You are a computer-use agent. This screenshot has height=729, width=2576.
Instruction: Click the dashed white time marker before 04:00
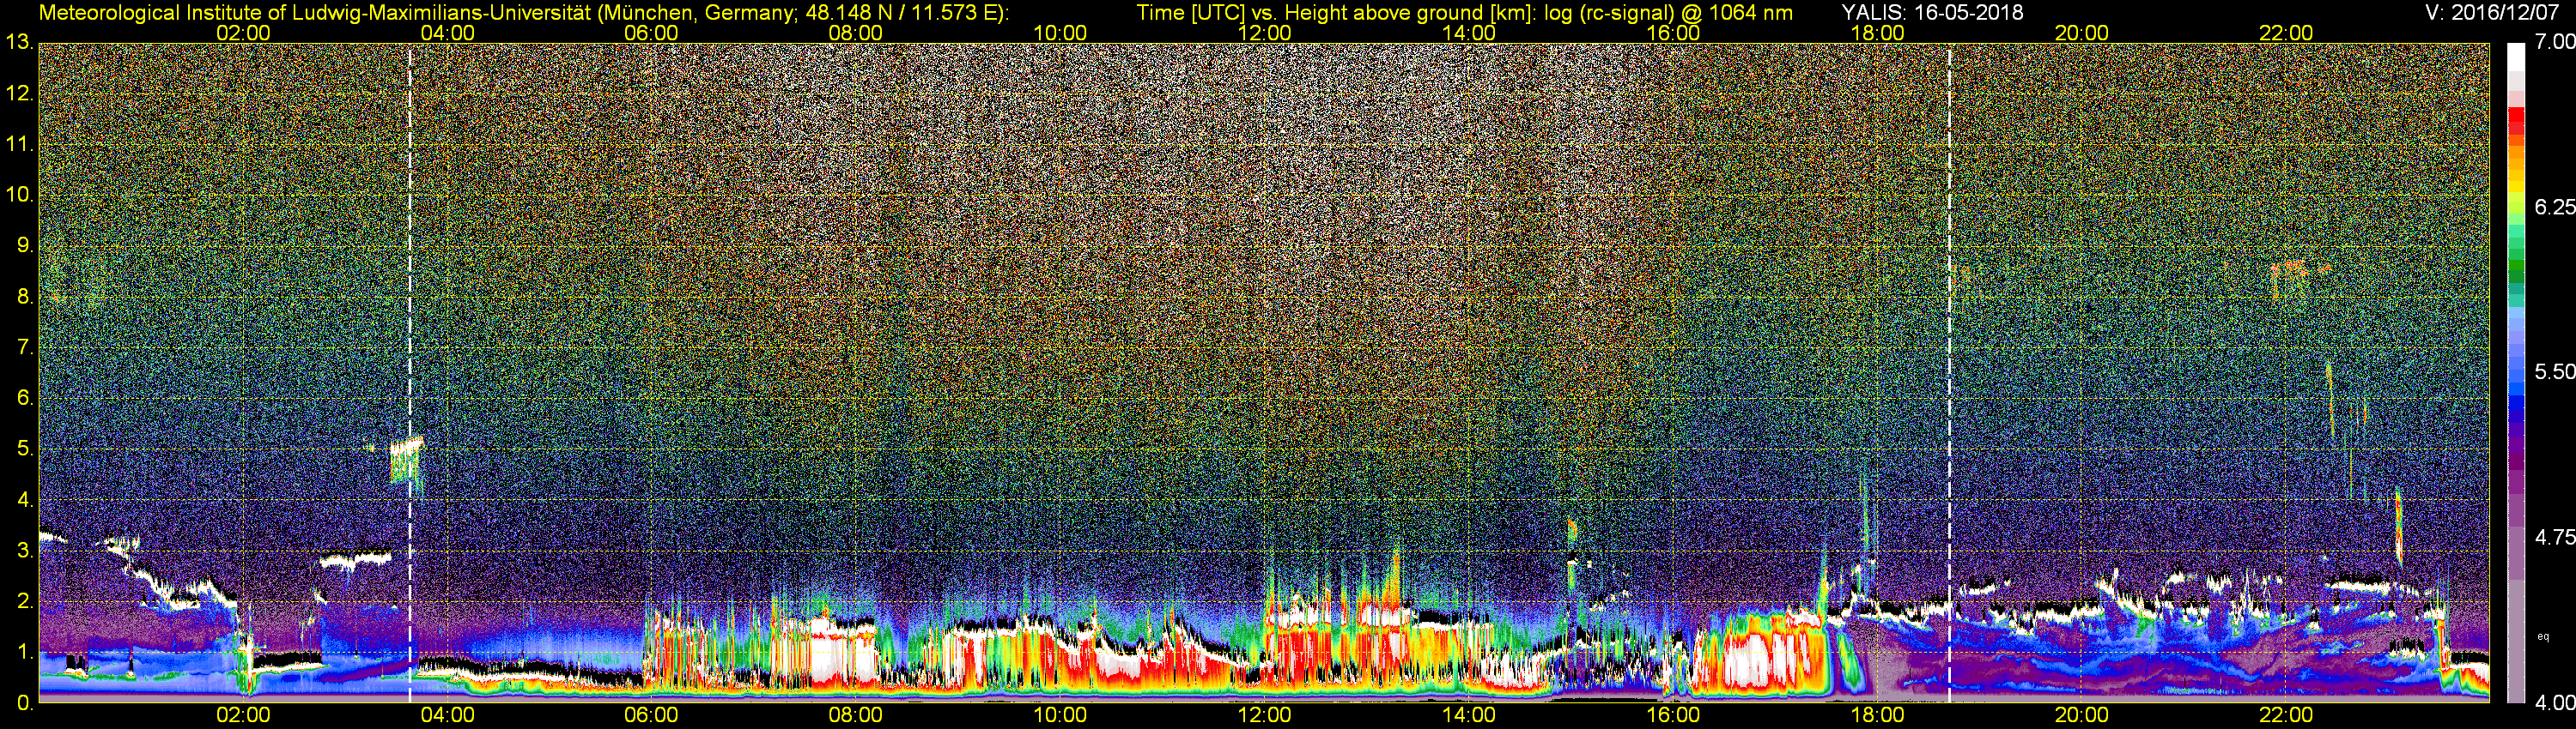tap(410, 373)
